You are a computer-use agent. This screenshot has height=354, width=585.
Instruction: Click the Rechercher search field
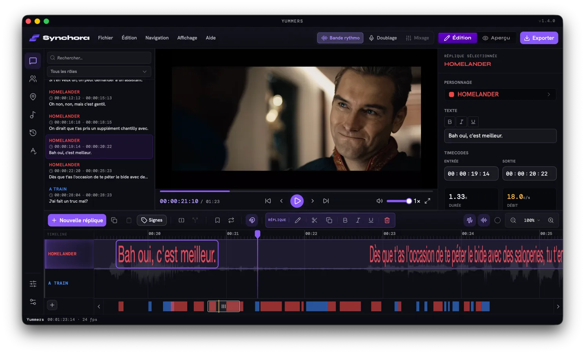pos(99,58)
